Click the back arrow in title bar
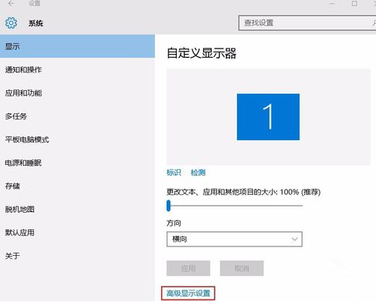This screenshot has height=302, width=376. (11, 4)
